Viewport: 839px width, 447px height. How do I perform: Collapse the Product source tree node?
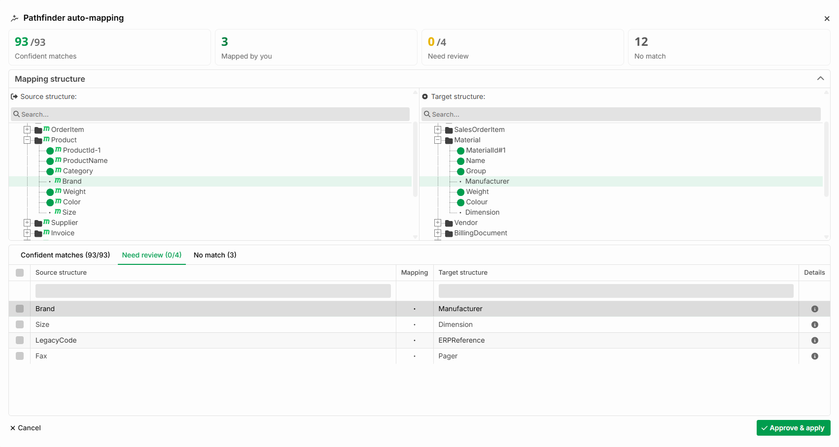point(27,140)
